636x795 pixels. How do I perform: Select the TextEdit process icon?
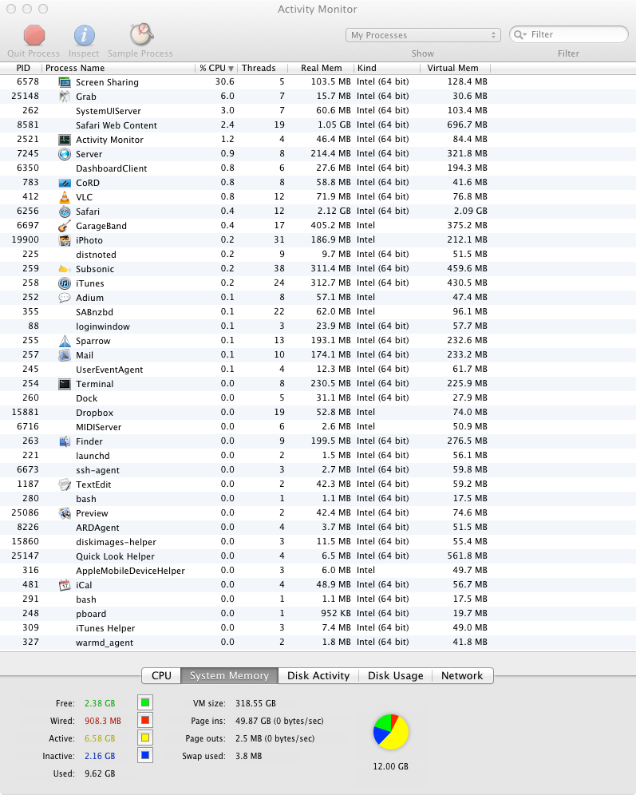click(x=65, y=485)
